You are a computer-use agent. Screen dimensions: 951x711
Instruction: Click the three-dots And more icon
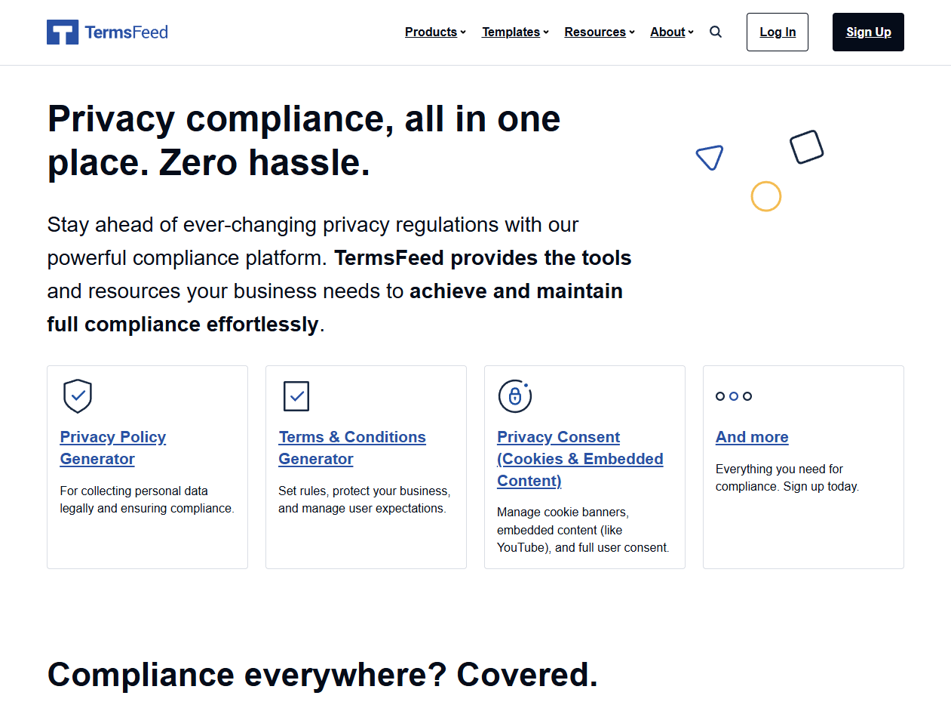734,396
